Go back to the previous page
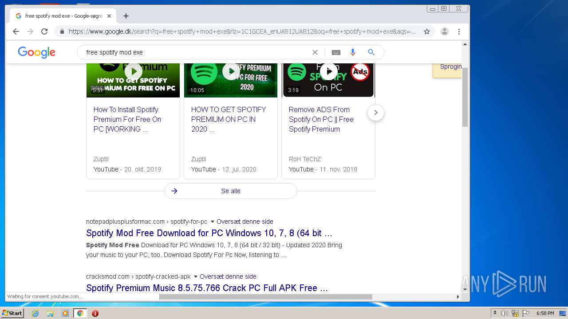The height and width of the screenshot is (319, 568). point(16,31)
